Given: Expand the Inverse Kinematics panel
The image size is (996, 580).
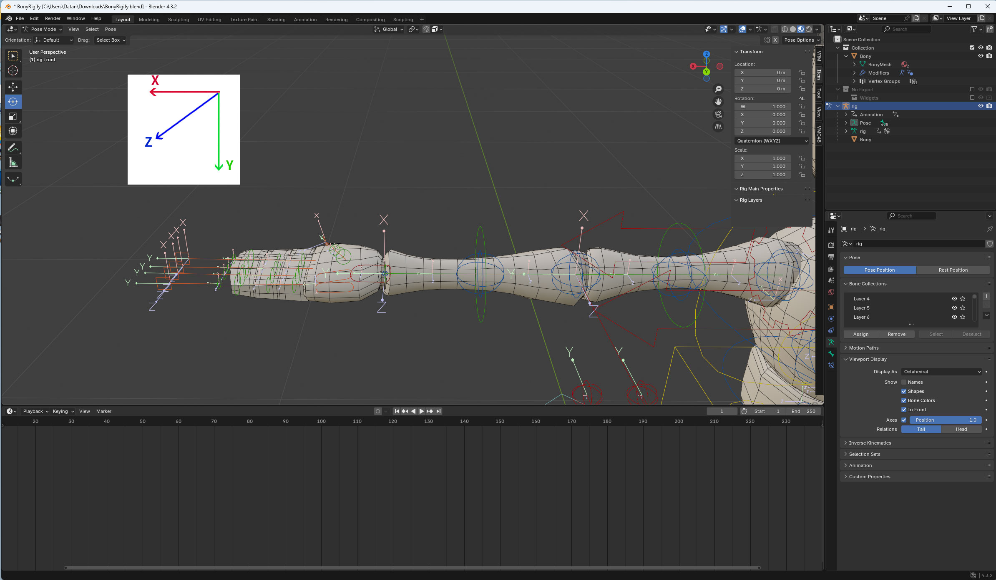Looking at the screenshot, I should [x=870, y=443].
